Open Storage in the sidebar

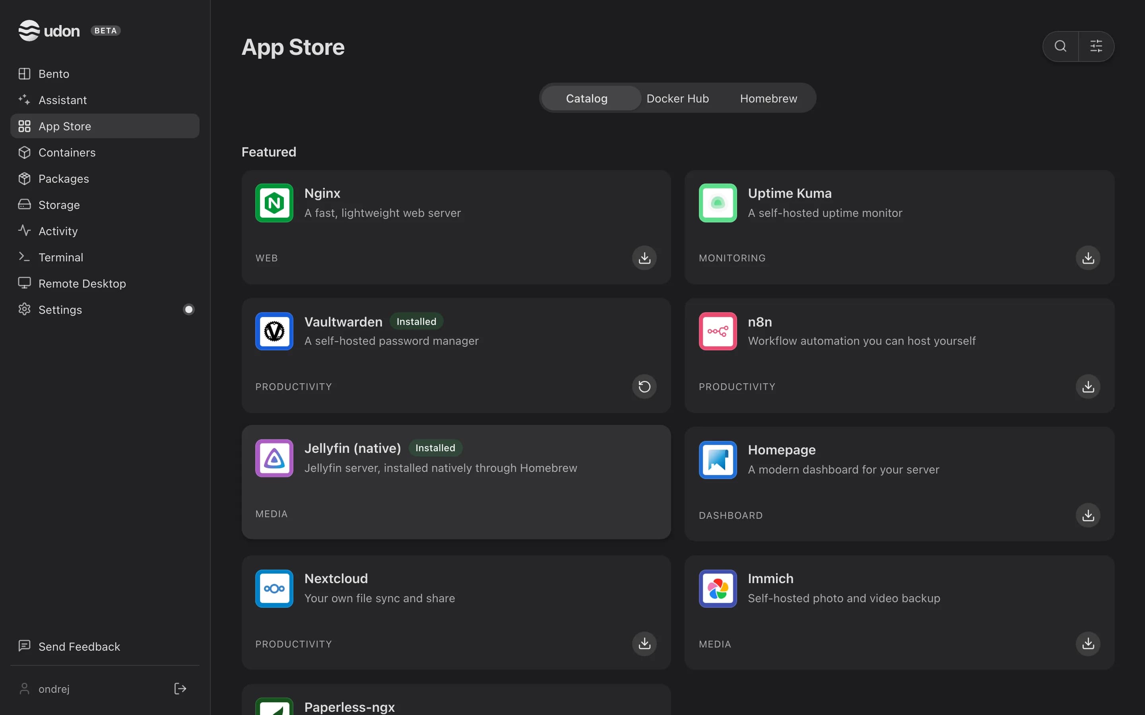105,205
